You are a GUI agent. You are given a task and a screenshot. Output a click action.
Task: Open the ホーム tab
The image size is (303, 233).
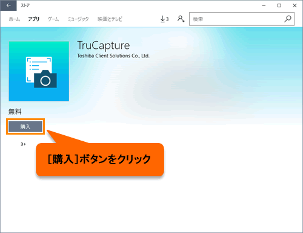coord(15,19)
